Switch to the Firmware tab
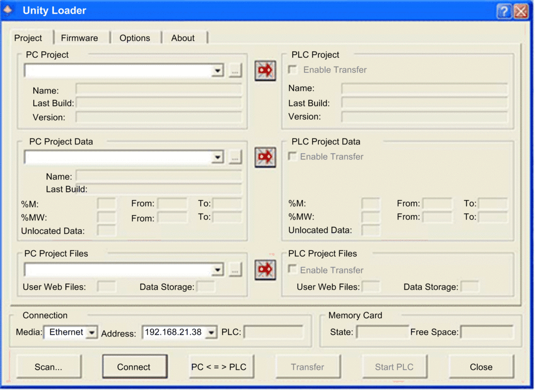 pos(79,38)
